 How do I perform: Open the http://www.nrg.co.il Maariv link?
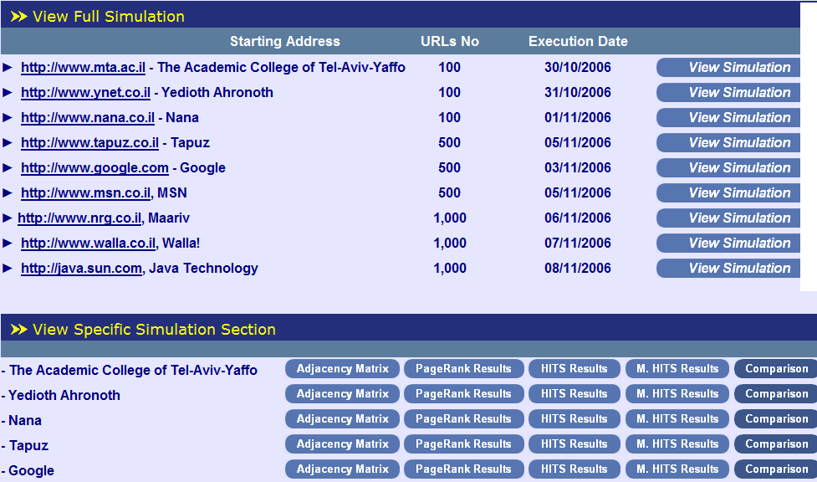79,218
